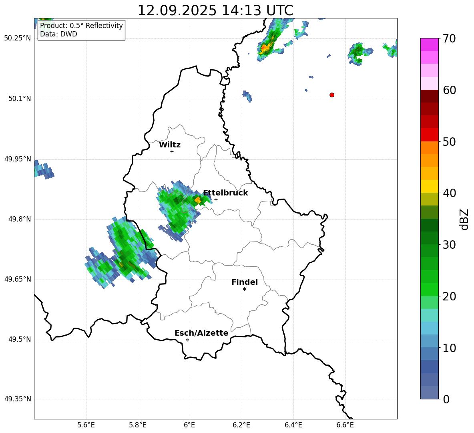Click the orange radar core near Ettelbruck
The width and height of the screenshot is (474, 433).
[198, 199]
